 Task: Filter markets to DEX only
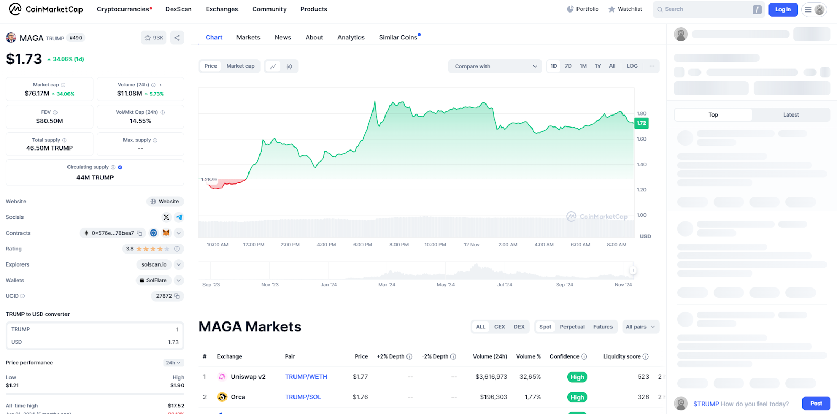(x=519, y=327)
